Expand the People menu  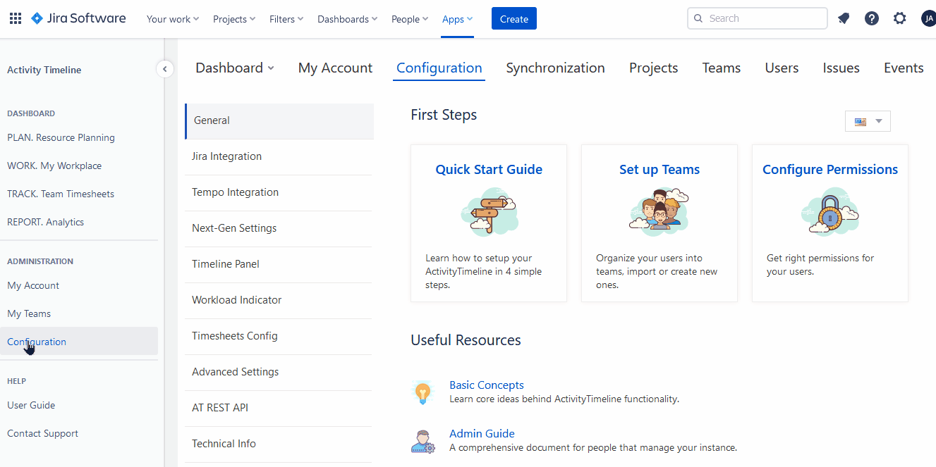click(410, 19)
